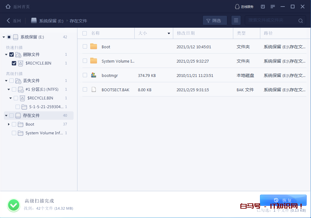This screenshot has height=218, width=311.
Task: Check the bootmgr file checkbox
Action: 84,75
